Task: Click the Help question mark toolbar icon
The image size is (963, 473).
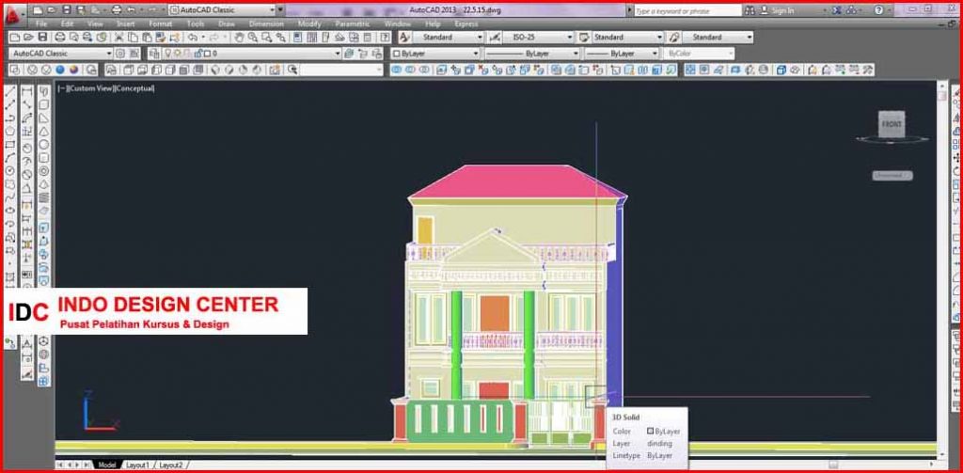Action: 385,38
